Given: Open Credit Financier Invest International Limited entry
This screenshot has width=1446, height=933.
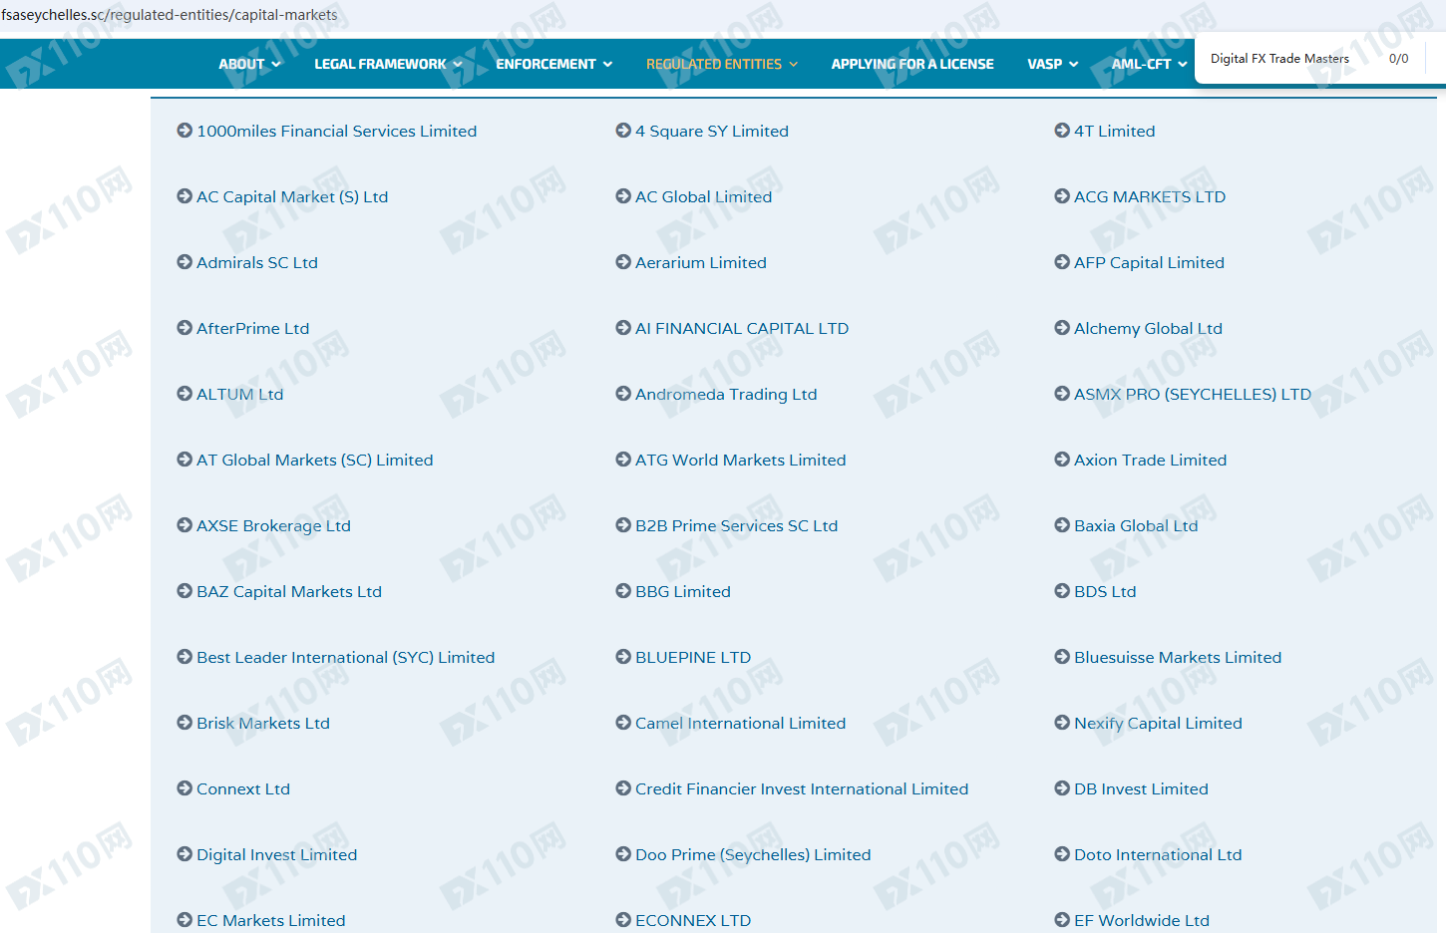Looking at the screenshot, I should (802, 788).
